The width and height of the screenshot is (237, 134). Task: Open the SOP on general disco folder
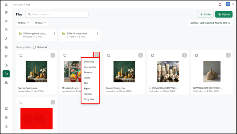(36, 35)
